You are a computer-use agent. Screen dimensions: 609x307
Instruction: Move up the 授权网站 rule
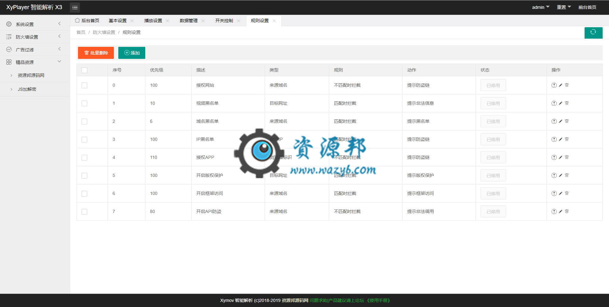click(554, 85)
